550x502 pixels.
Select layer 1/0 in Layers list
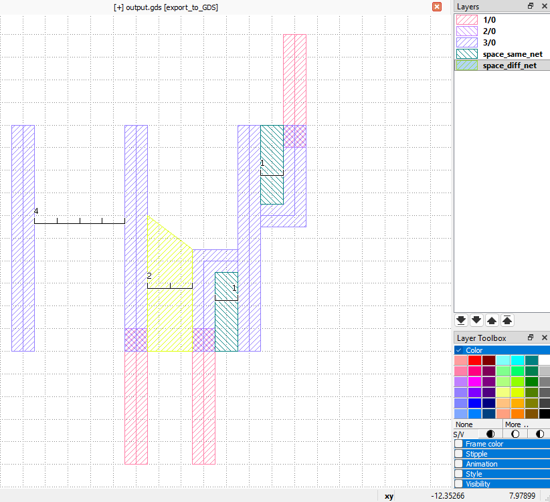coord(489,20)
